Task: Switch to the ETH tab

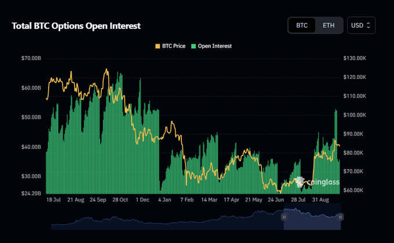Action: pyautogui.click(x=329, y=26)
